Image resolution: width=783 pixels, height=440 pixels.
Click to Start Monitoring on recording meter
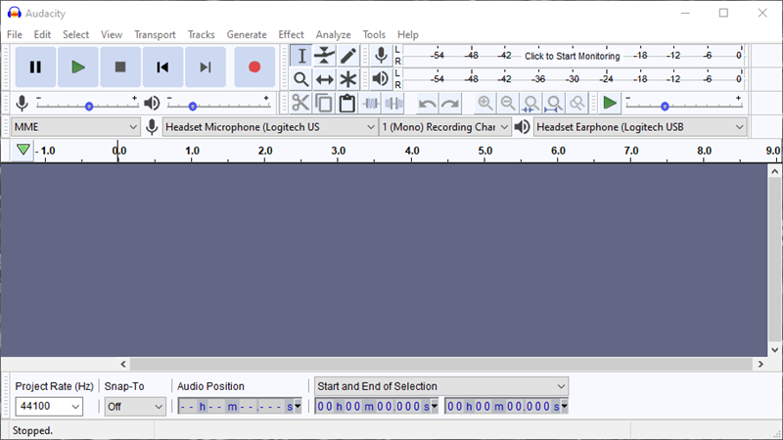tap(573, 56)
